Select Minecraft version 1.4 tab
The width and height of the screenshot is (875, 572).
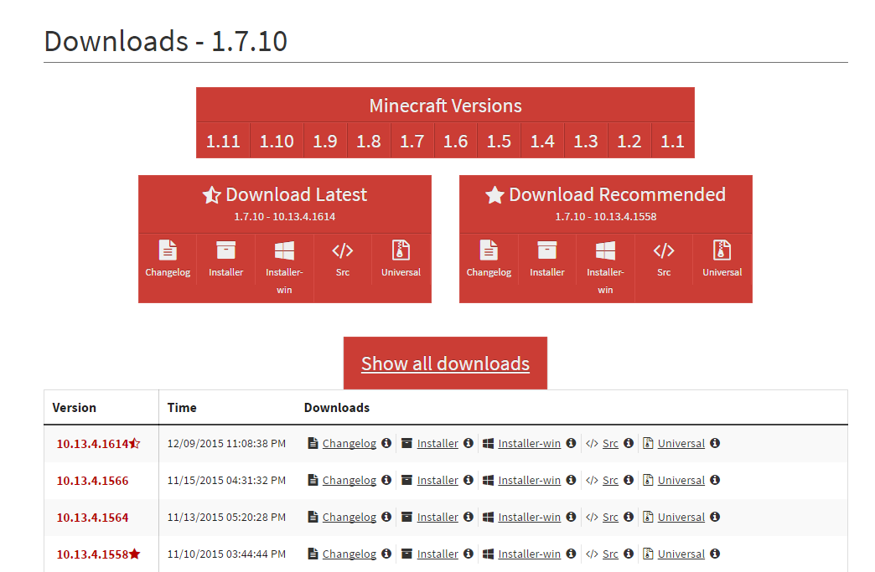[542, 141]
